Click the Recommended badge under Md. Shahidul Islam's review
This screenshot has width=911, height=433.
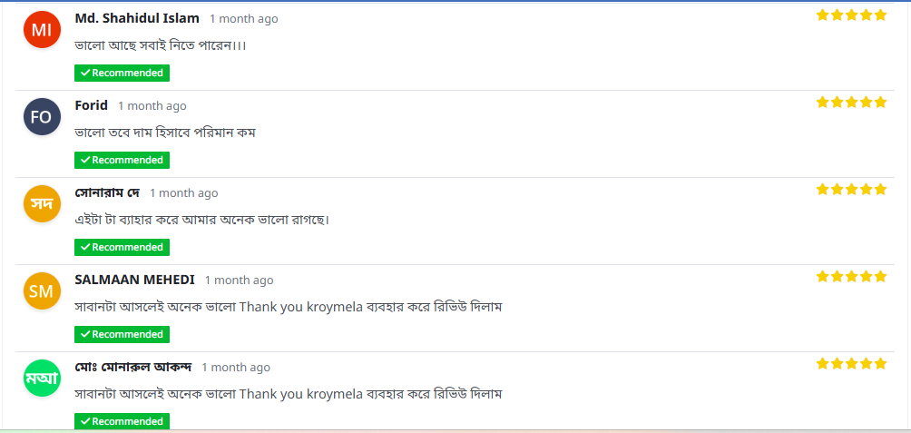(x=122, y=73)
